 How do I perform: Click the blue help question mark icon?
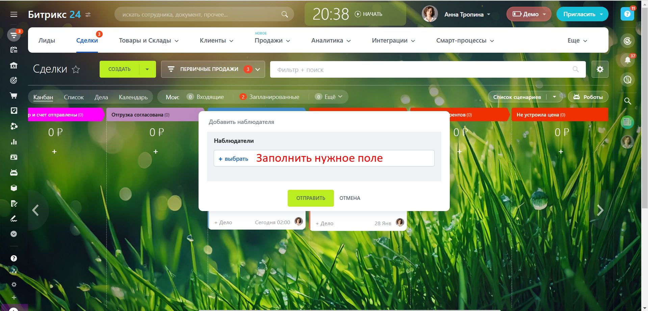pos(627,14)
